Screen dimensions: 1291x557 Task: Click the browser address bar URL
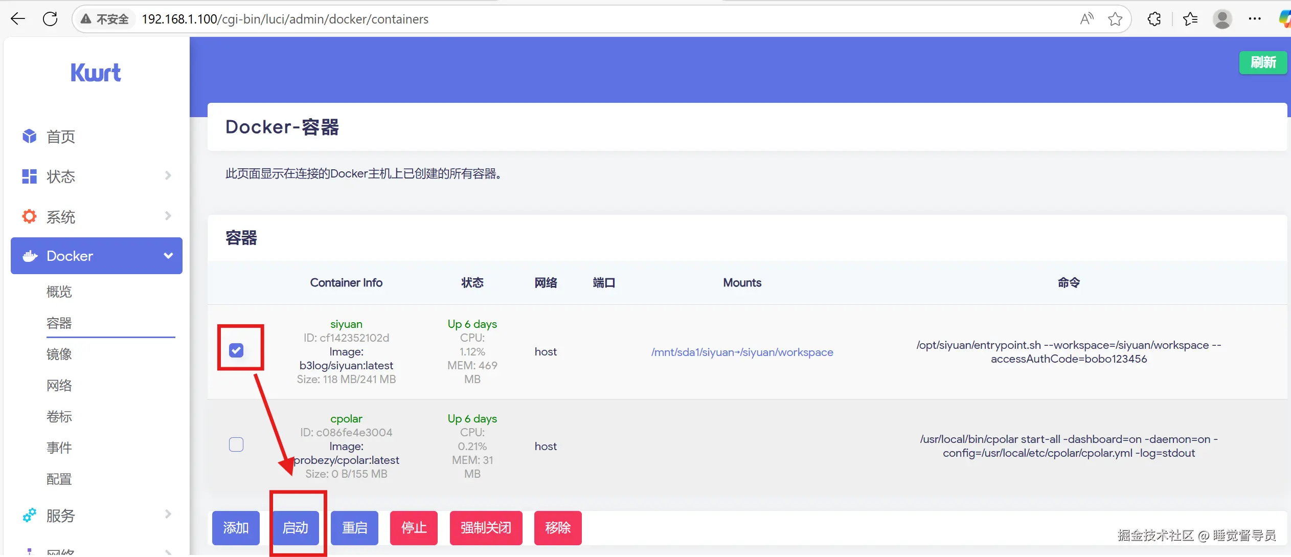[285, 19]
